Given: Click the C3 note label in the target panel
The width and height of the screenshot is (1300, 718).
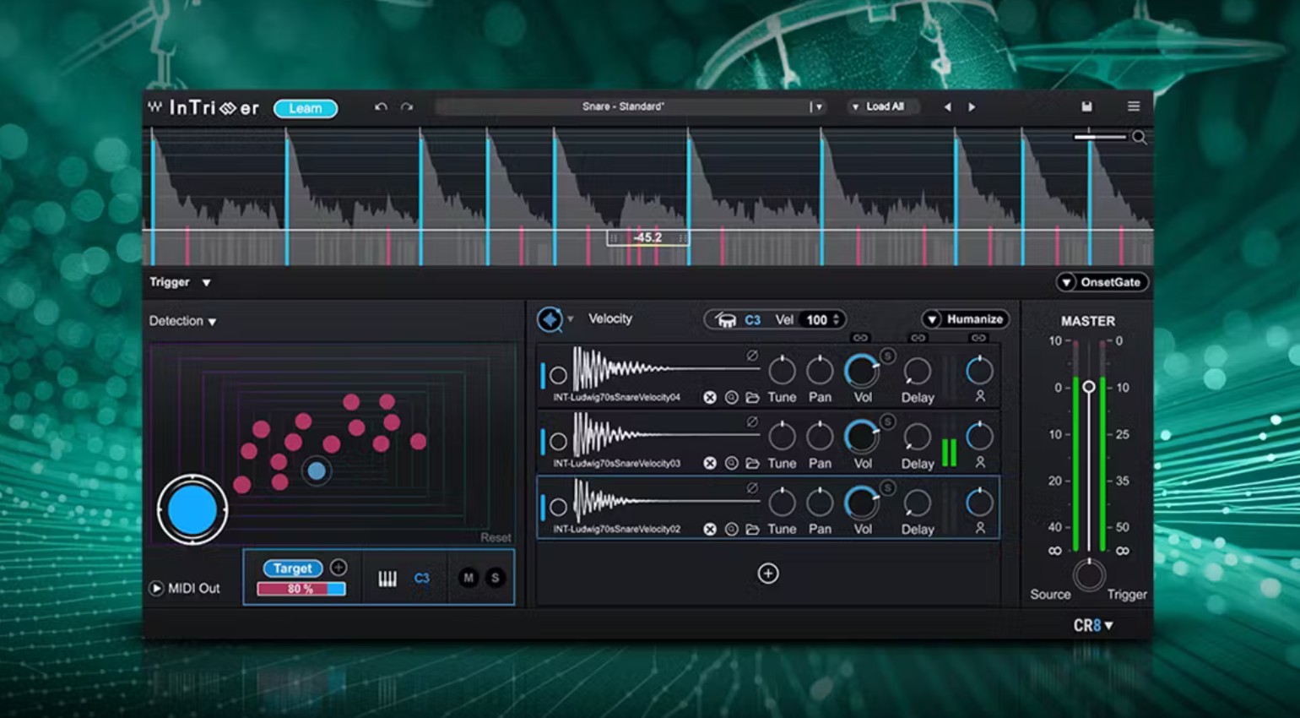Looking at the screenshot, I should pos(422,579).
